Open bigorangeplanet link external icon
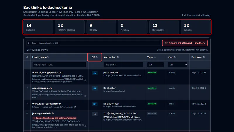The width and height of the screenshot is (234, 132). (x=85, y=80)
